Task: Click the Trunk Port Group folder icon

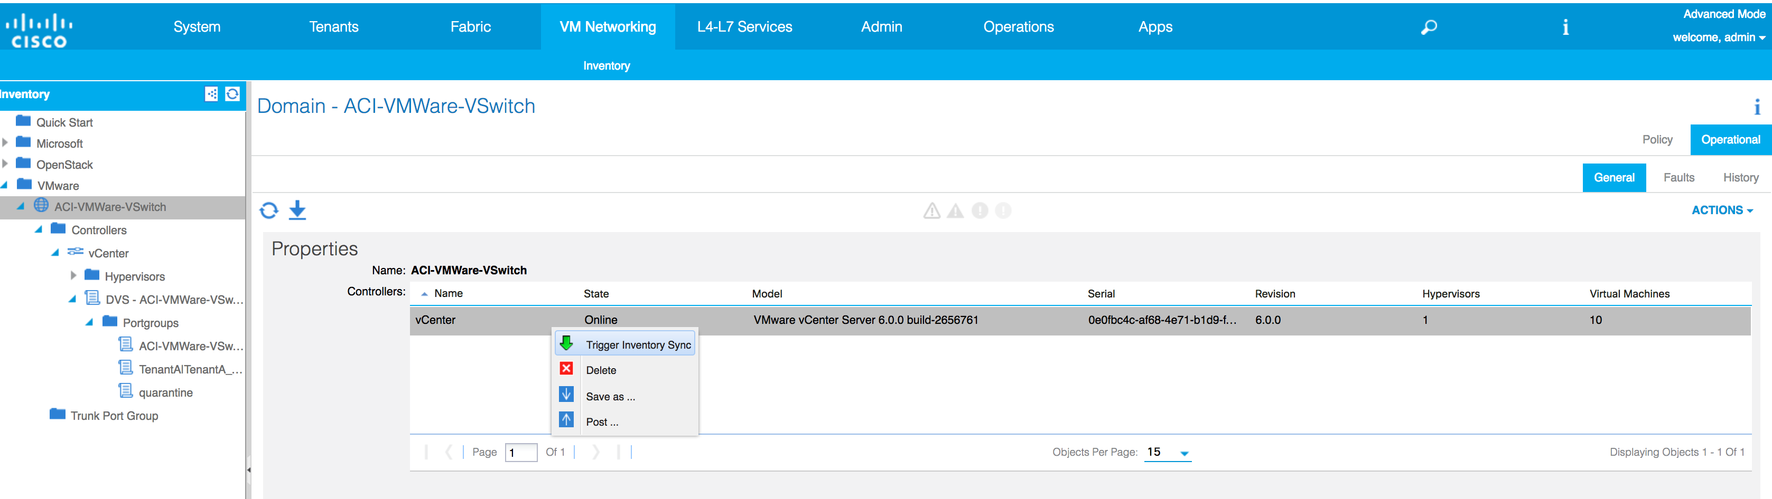Action: (58, 414)
